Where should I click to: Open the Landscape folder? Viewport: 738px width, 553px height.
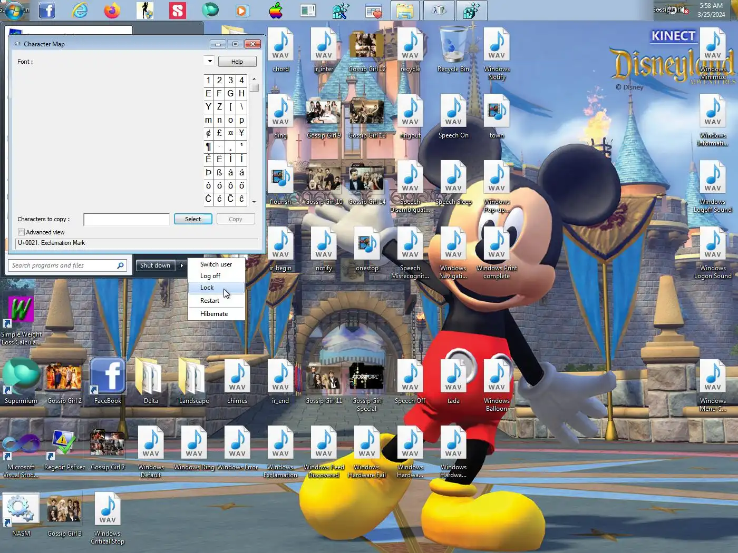(194, 382)
